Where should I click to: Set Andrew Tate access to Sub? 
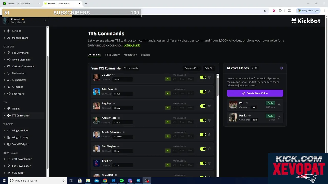click(182, 122)
